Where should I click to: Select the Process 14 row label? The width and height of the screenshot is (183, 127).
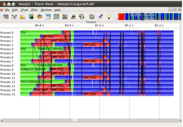point(8,90)
